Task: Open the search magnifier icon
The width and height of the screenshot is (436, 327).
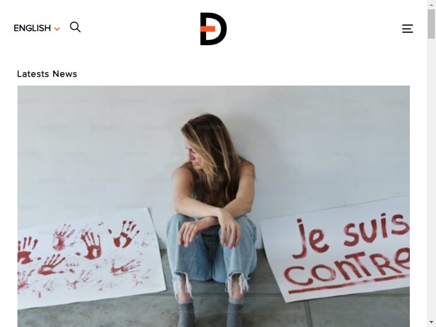Action: point(75,27)
